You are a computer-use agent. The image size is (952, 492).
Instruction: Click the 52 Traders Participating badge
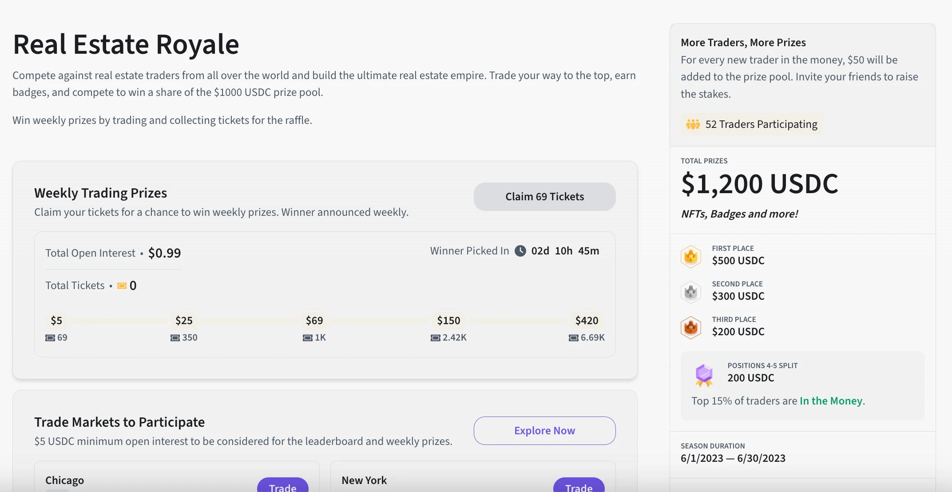751,124
